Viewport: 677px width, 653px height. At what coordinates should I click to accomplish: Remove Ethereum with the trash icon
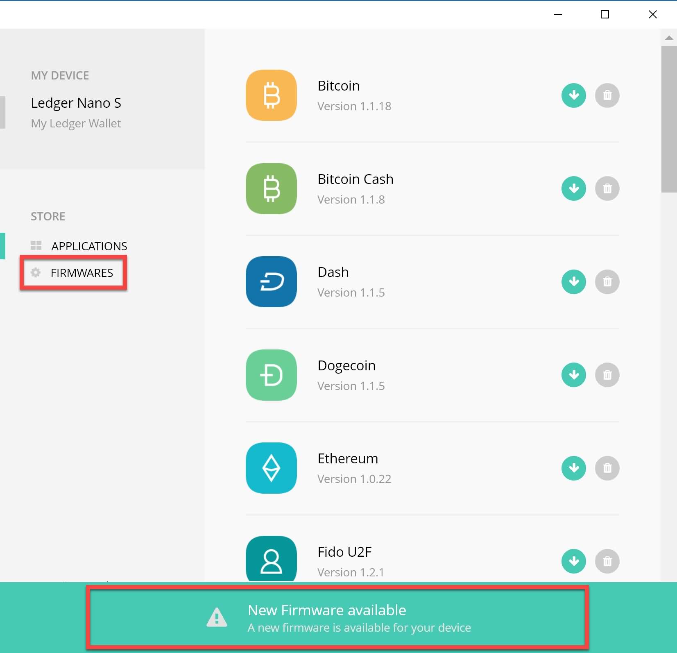click(607, 468)
